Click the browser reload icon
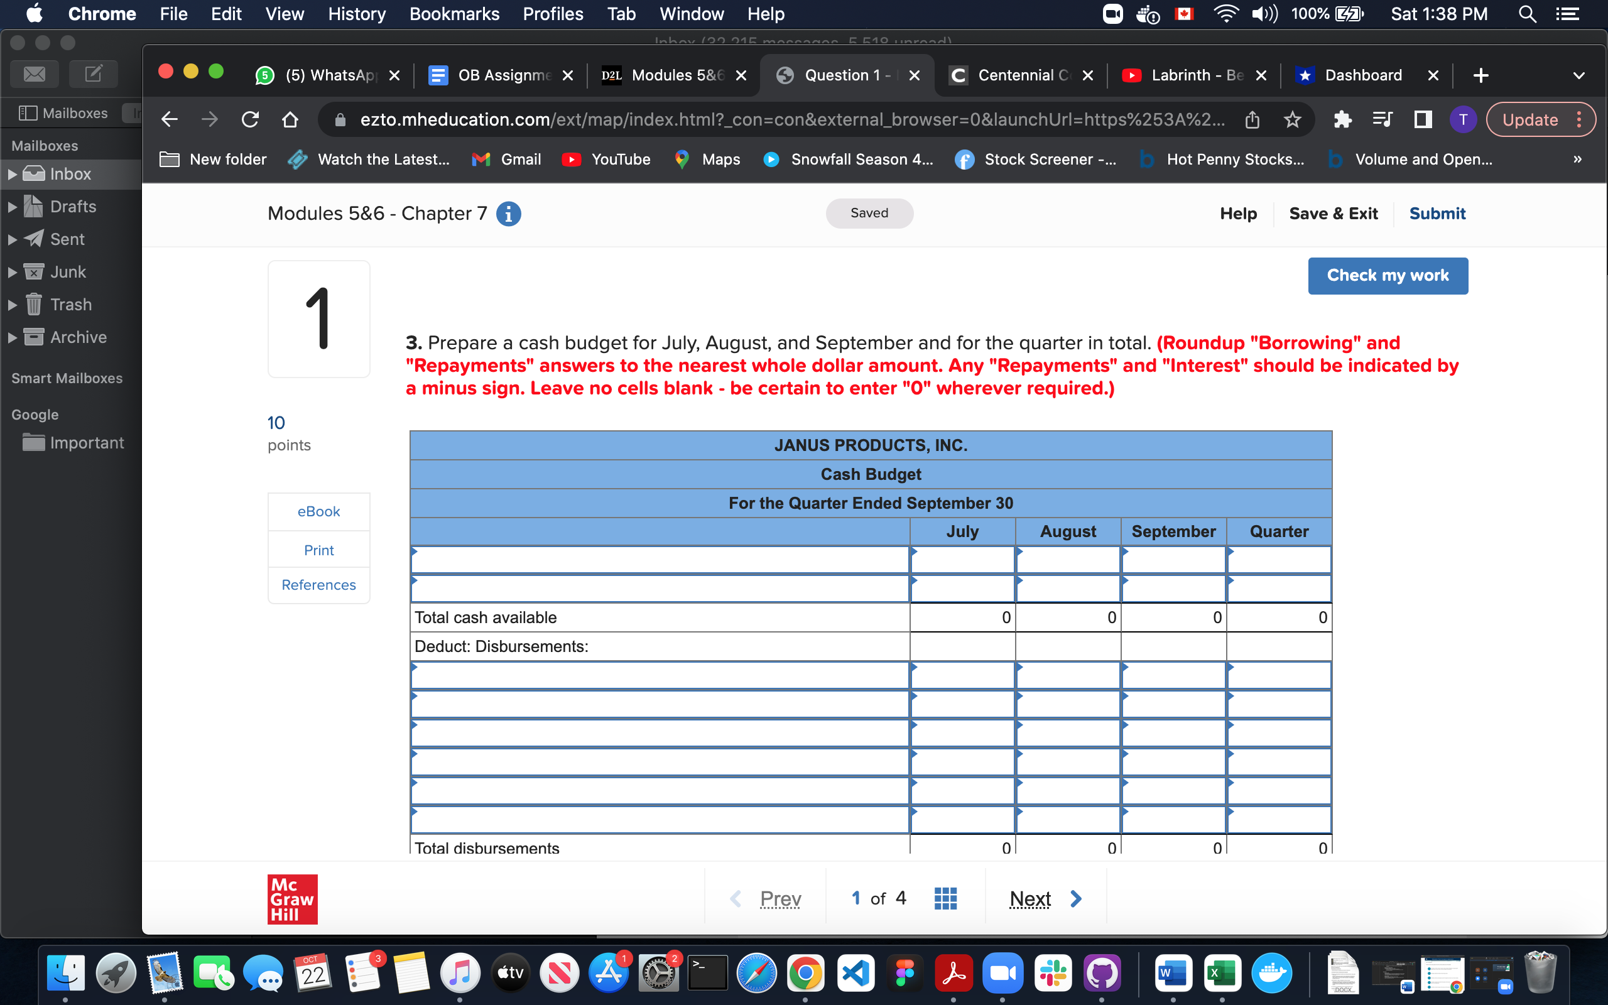Viewport: 1608px width, 1005px height. tap(250, 119)
